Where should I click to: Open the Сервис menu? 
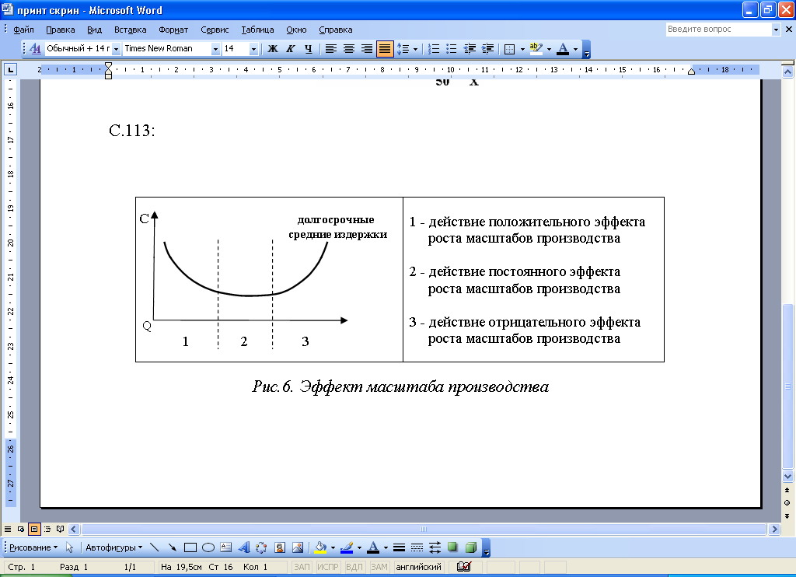(x=215, y=30)
